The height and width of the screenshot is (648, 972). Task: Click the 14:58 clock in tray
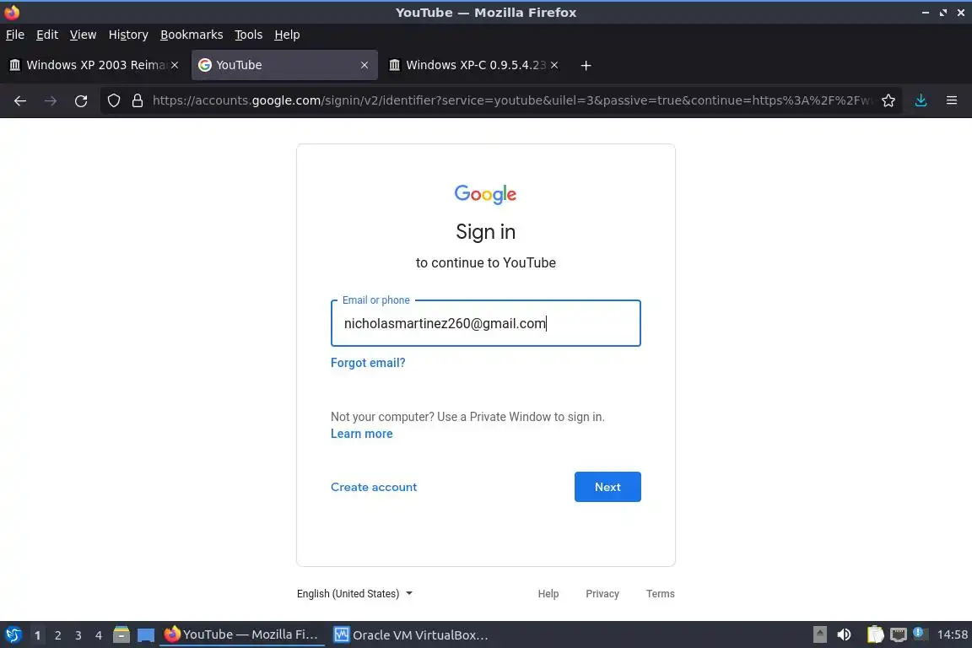[x=952, y=634]
